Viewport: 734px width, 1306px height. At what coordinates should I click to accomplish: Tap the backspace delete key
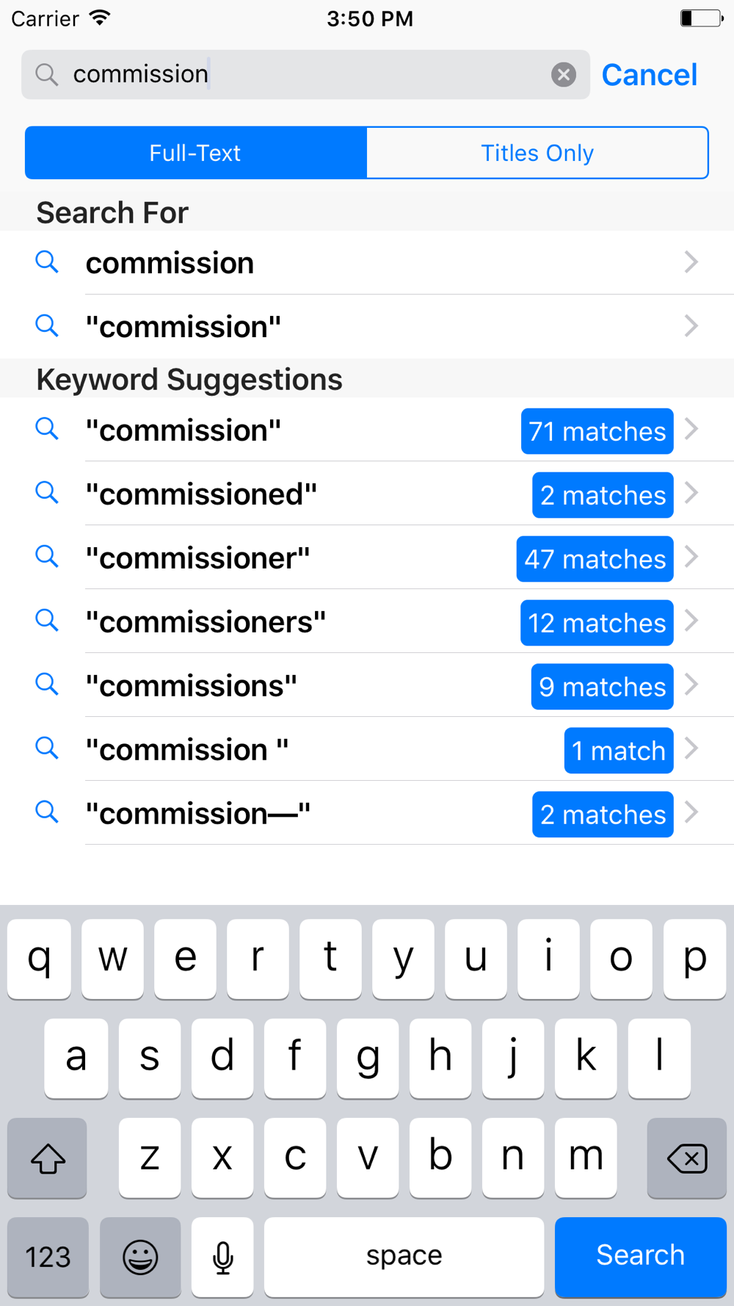686,1158
